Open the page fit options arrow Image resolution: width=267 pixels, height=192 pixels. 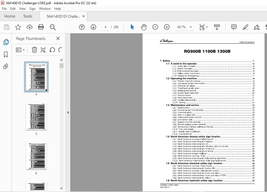pos(207,27)
